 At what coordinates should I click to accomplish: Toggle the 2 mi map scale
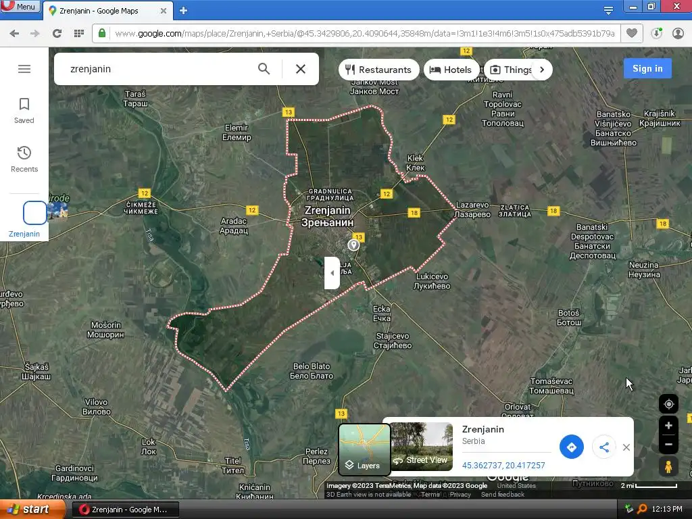(649, 485)
